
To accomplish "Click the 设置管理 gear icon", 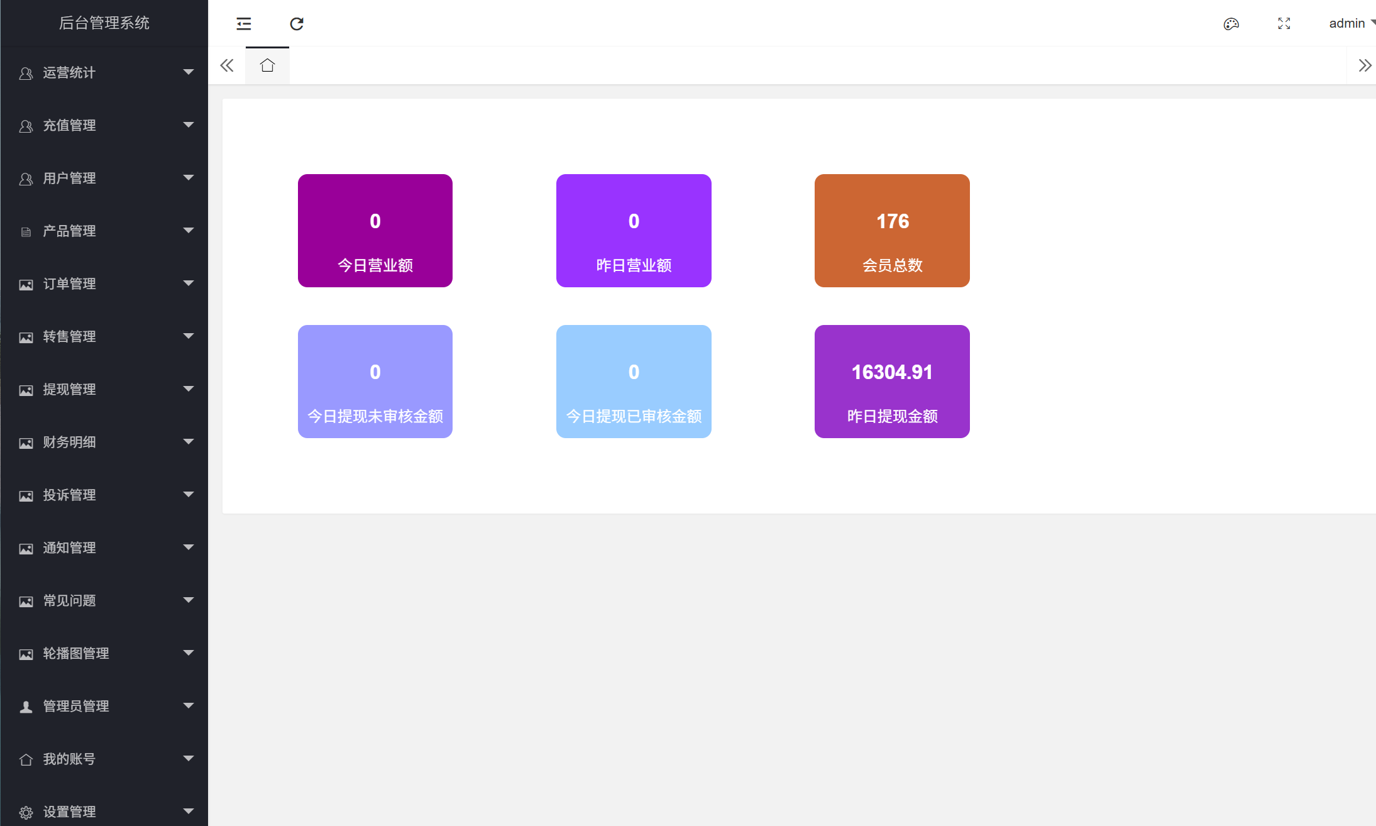I will pyautogui.click(x=26, y=812).
